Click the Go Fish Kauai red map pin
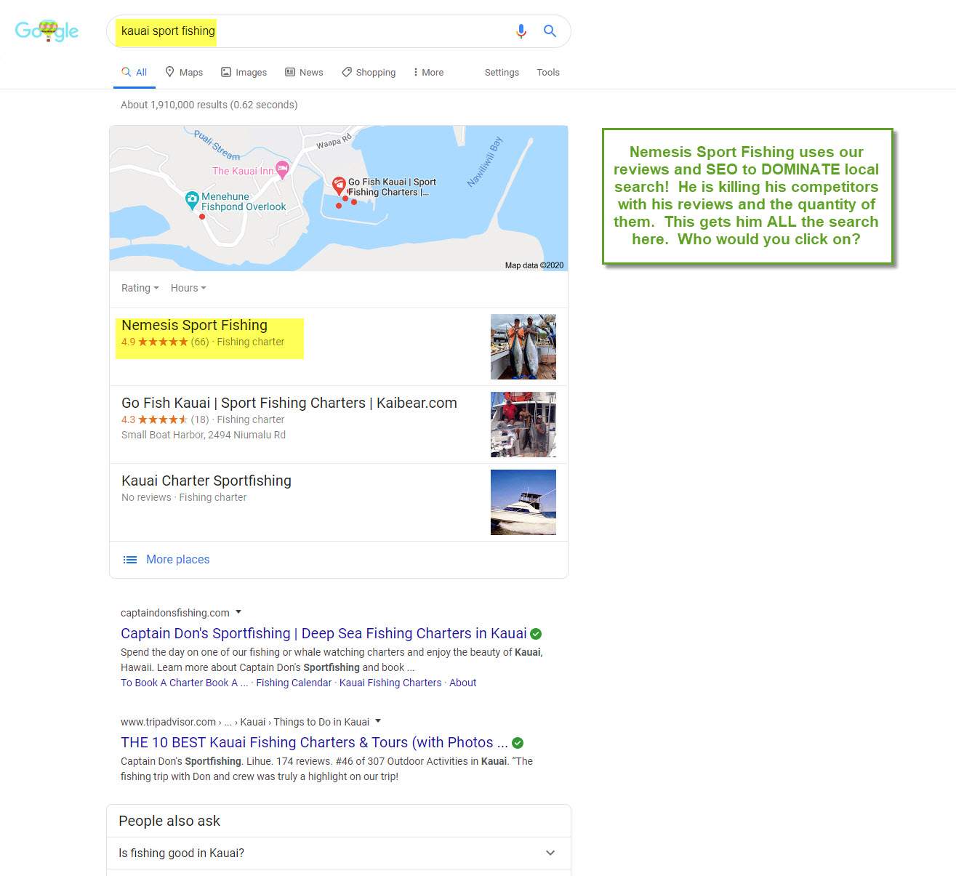This screenshot has height=876, width=956. 338,185
